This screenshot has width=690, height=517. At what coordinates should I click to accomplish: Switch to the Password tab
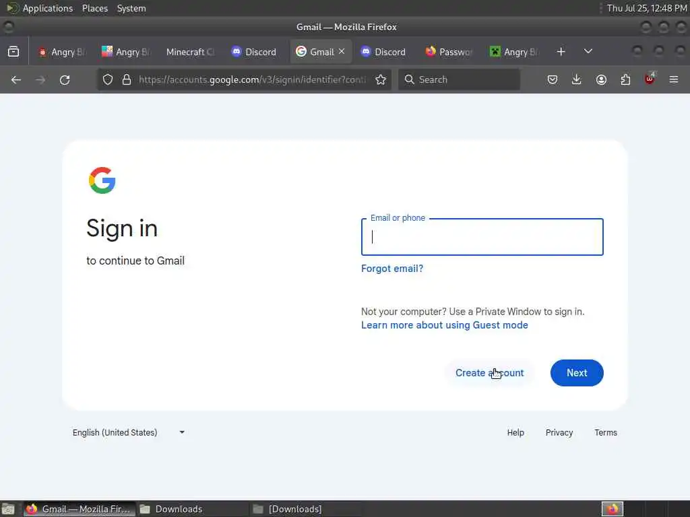click(449, 52)
